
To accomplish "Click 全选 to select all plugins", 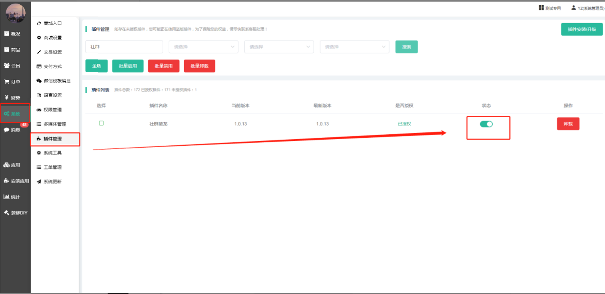I will [96, 66].
